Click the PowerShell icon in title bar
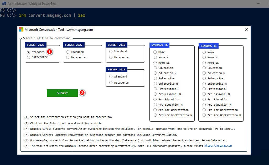The image size is (269, 165). [4, 3]
